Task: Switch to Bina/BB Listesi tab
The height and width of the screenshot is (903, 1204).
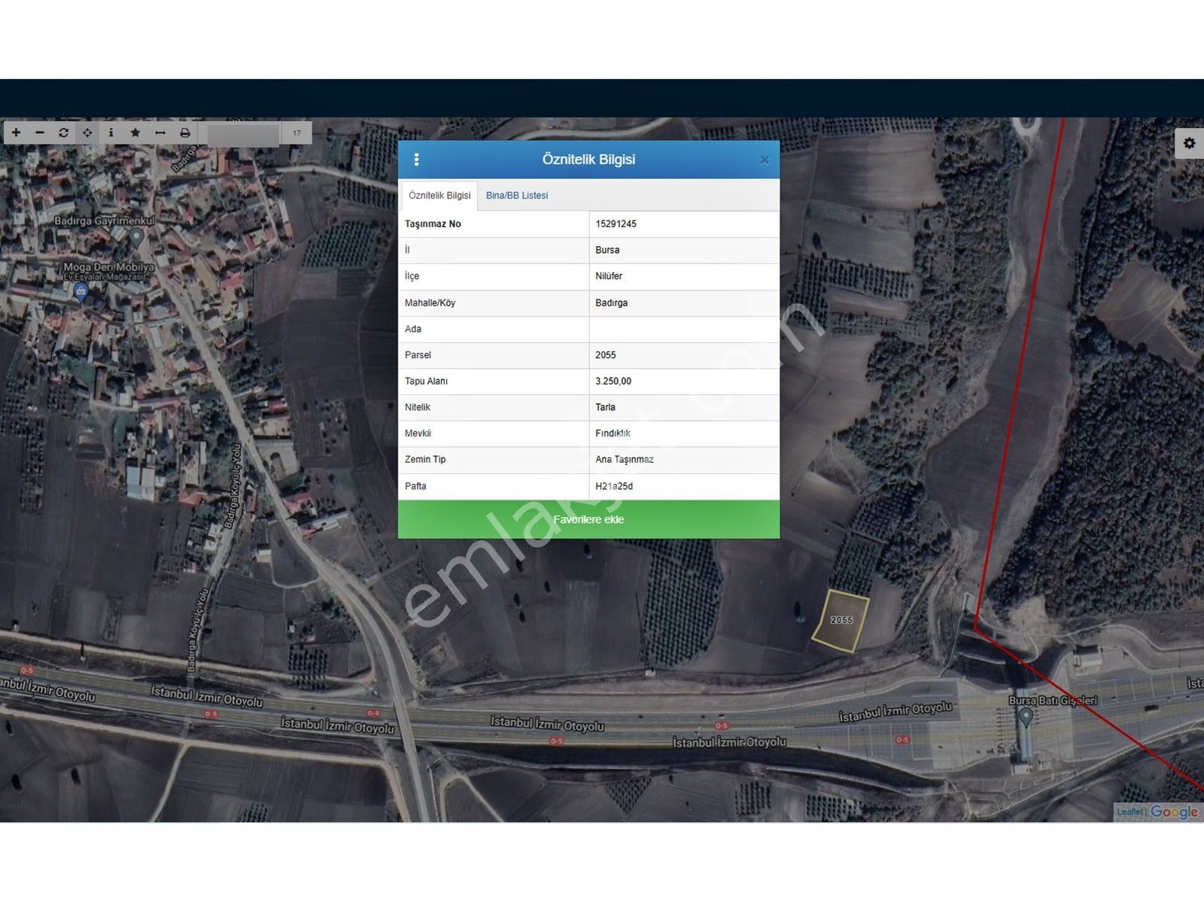Action: tap(517, 196)
